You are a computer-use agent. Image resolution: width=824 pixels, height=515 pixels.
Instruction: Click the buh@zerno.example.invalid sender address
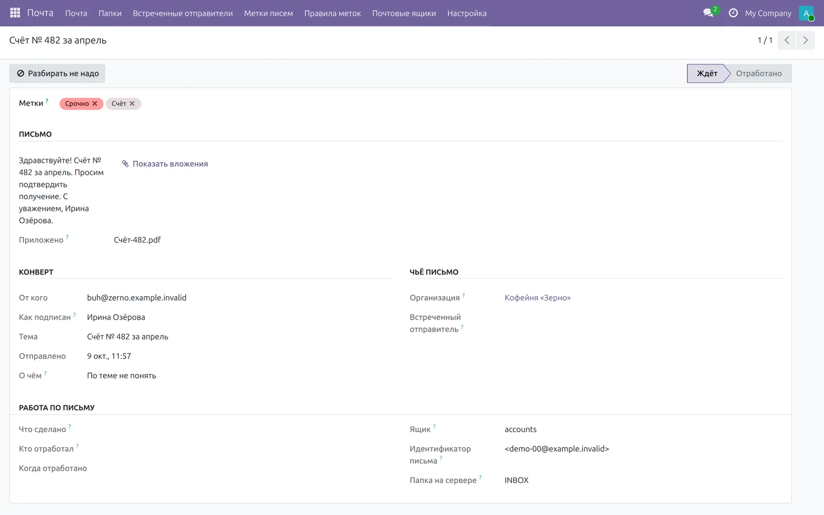(137, 298)
